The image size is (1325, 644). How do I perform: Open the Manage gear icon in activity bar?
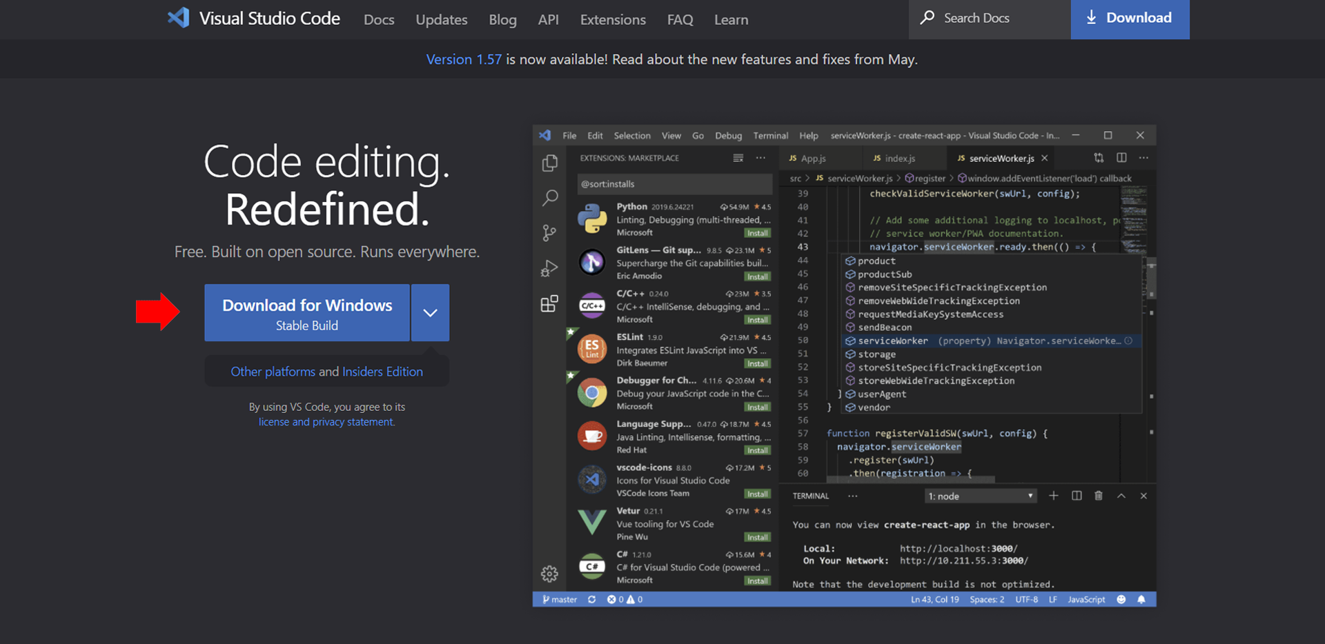[549, 574]
